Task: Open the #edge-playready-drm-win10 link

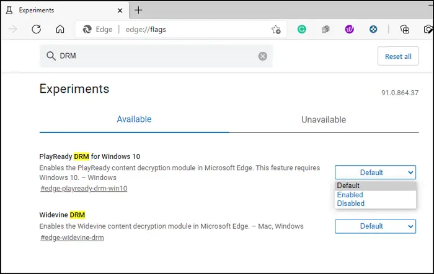Action: point(84,189)
